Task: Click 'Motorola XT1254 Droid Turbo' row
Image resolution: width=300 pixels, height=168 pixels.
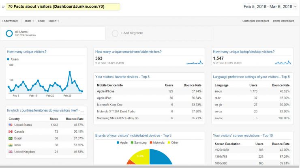Action: [x=149, y=112]
